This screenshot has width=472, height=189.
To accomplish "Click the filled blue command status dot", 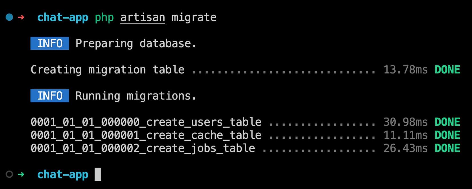I will 9,17.
